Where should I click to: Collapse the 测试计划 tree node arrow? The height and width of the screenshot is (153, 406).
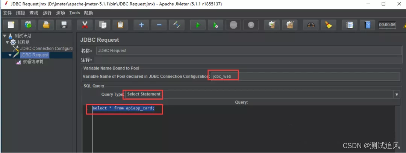click(5, 36)
